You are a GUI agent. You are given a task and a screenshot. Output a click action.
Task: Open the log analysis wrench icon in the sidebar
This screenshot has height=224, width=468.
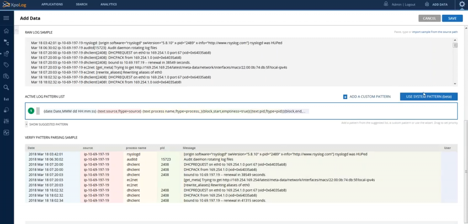click(x=6, y=54)
